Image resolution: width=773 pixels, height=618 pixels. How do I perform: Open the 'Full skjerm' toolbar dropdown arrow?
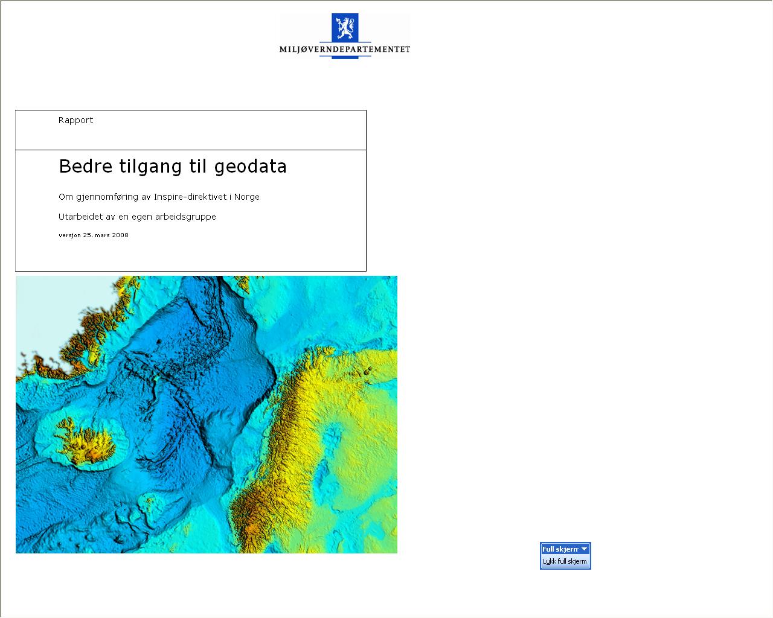click(584, 549)
